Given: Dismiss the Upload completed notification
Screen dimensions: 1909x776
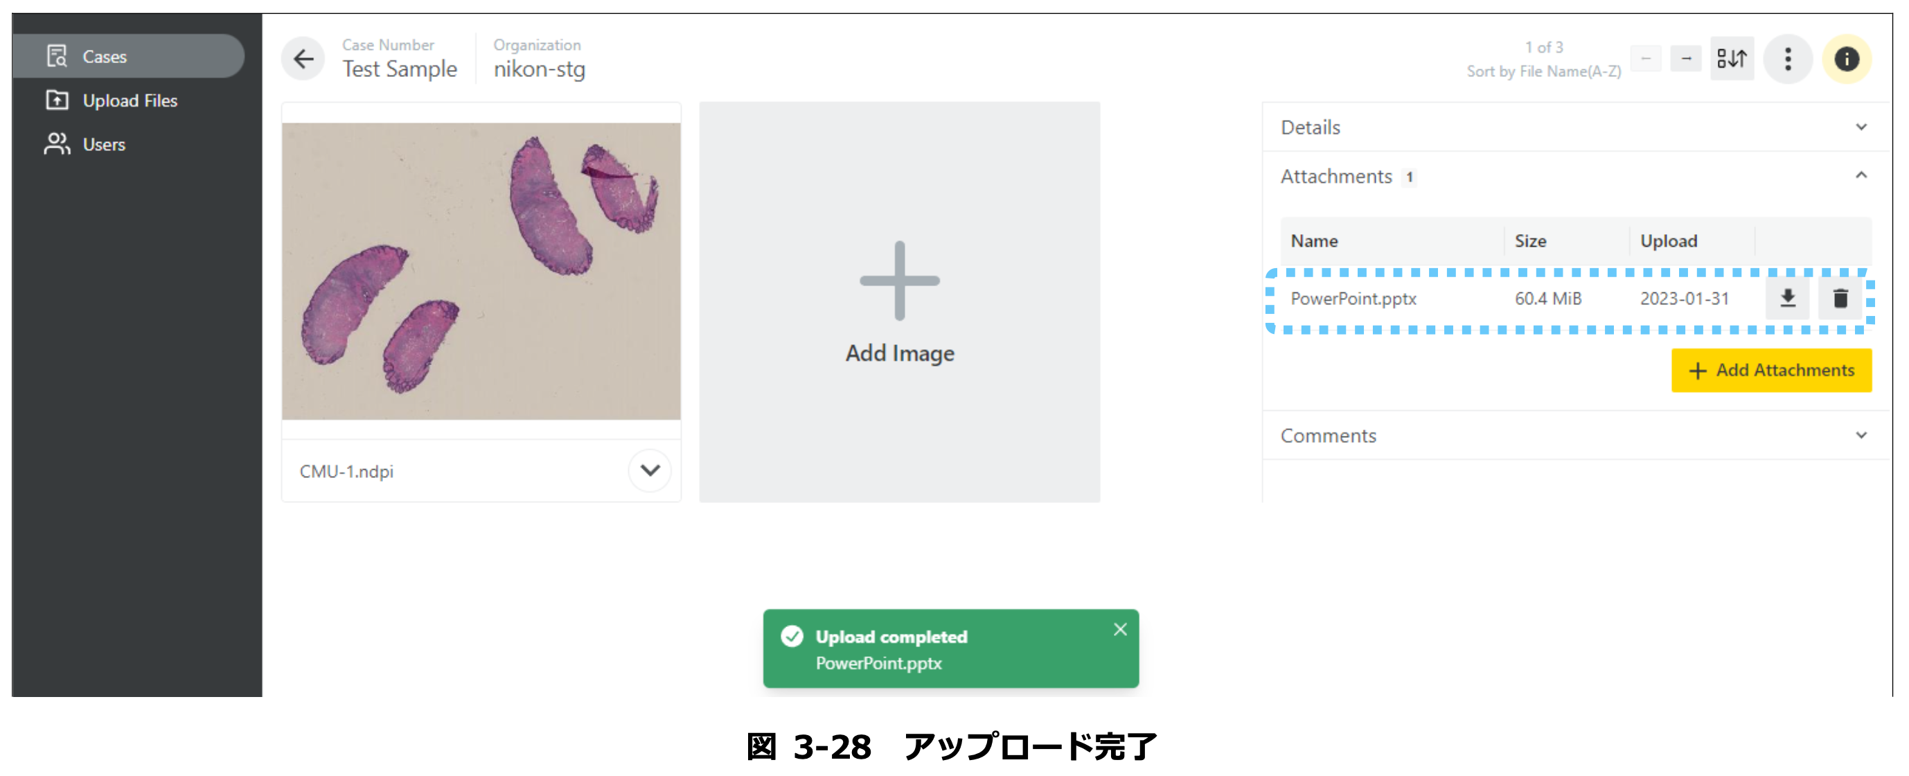Looking at the screenshot, I should 1120,629.
